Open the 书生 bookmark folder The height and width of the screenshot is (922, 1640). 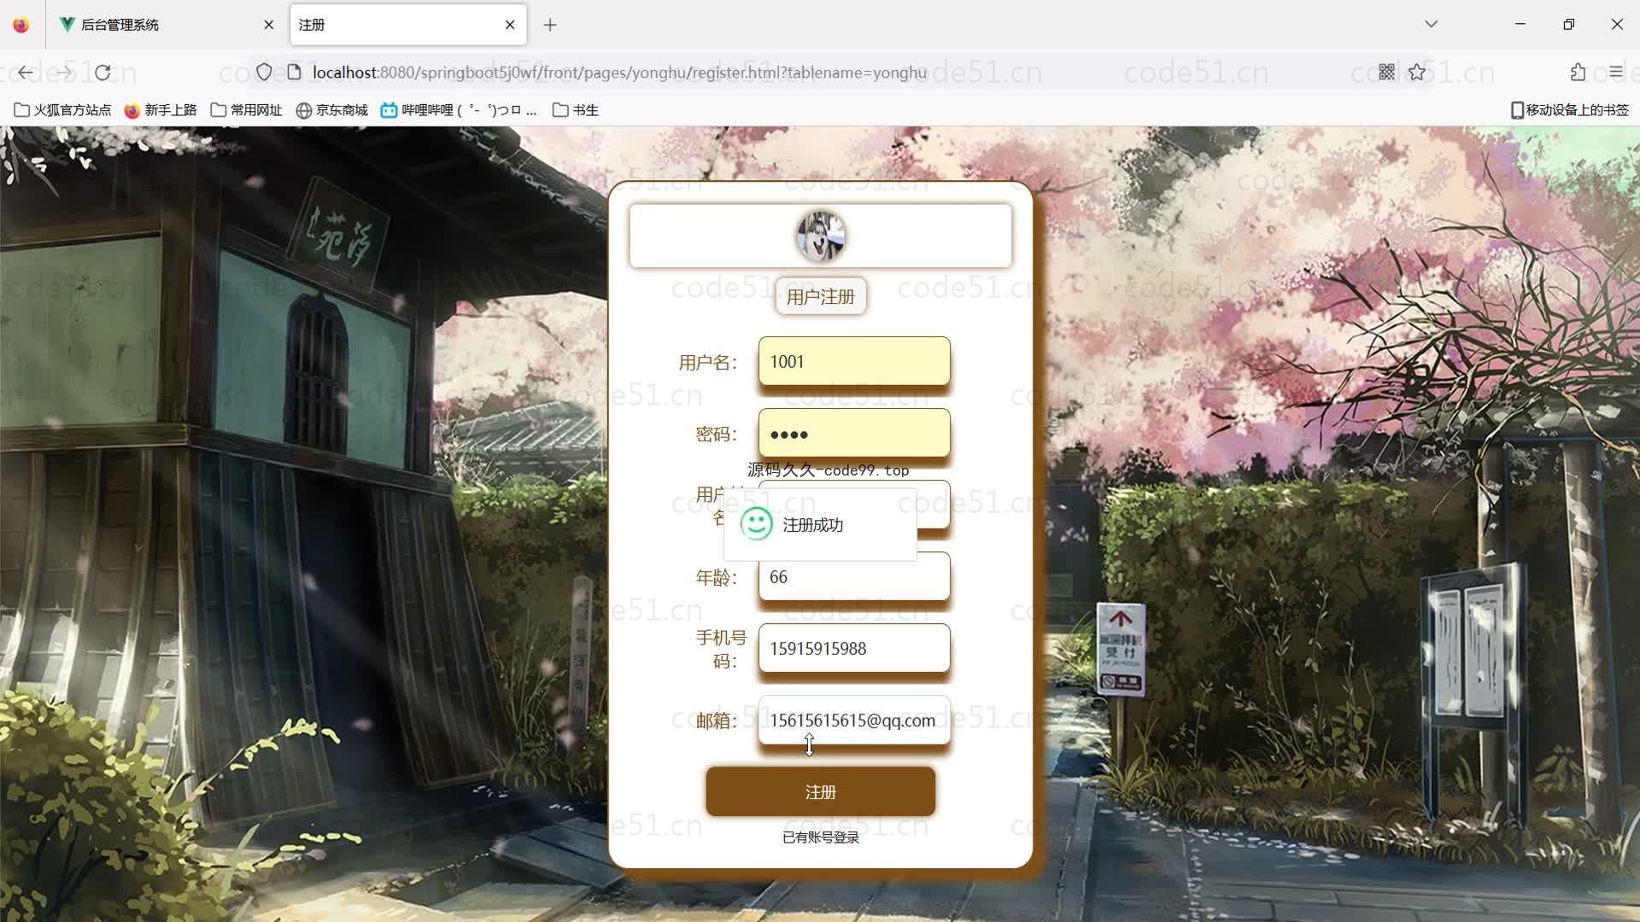click(575, 110)
